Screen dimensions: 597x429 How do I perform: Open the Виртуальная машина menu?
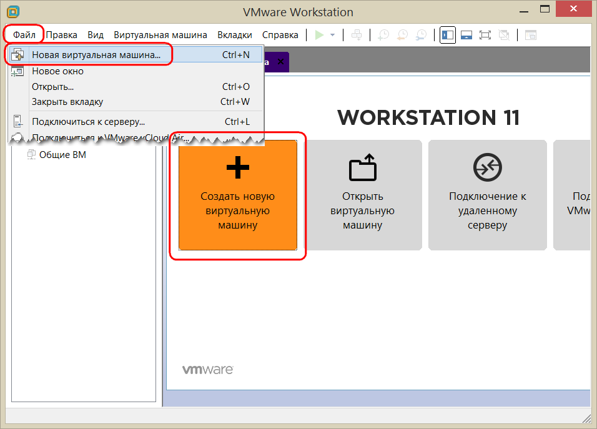tap(160, 35)
